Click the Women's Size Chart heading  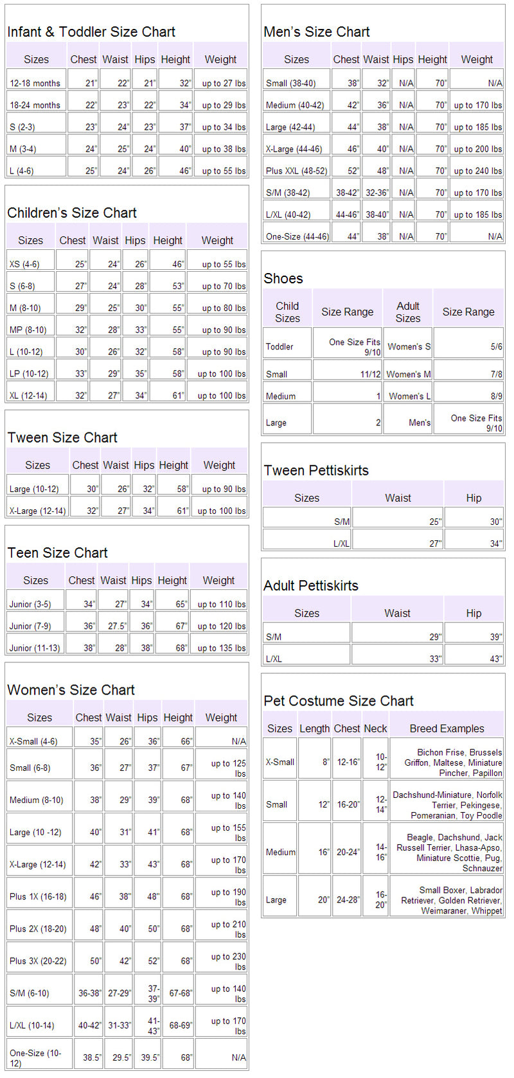[x=71, y=690]
